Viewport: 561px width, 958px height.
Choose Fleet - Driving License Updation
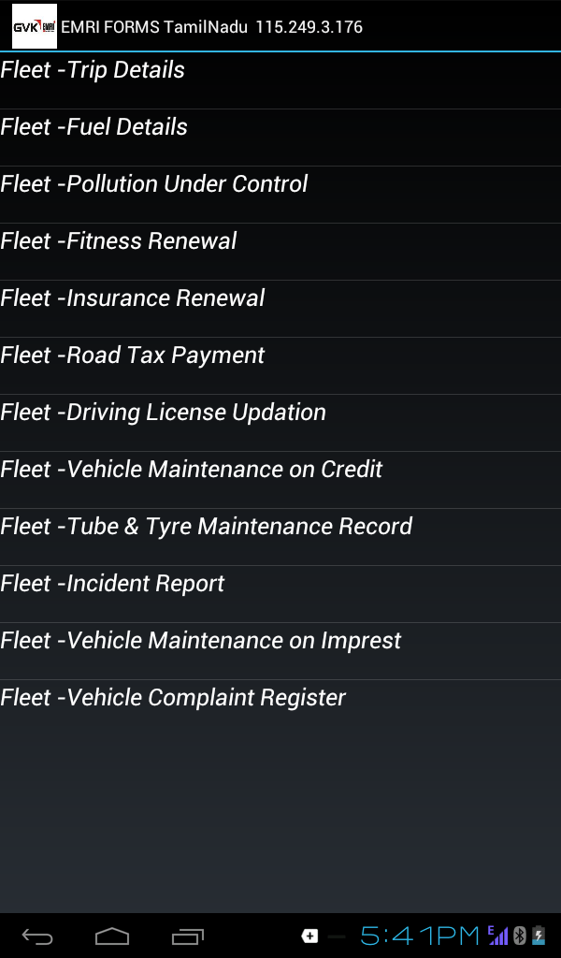164,413
